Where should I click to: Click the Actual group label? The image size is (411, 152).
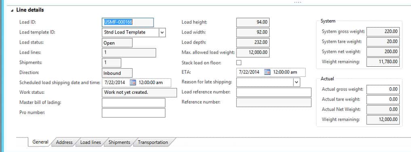(327, 78)
